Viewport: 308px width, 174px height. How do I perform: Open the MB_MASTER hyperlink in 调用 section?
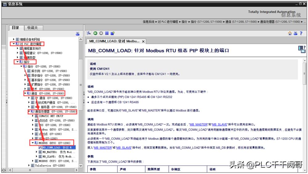(198, 125)
